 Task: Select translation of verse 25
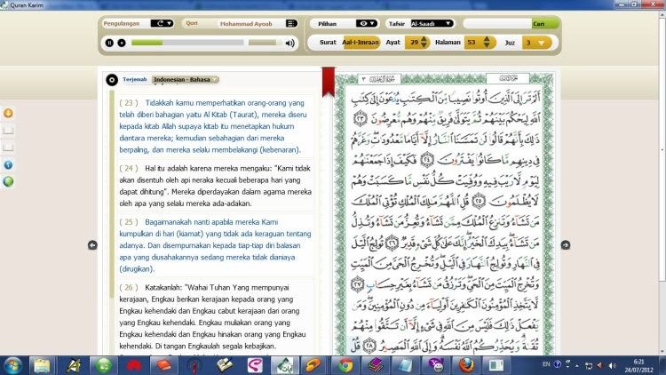pyautogui.click(x=216, y=245)
